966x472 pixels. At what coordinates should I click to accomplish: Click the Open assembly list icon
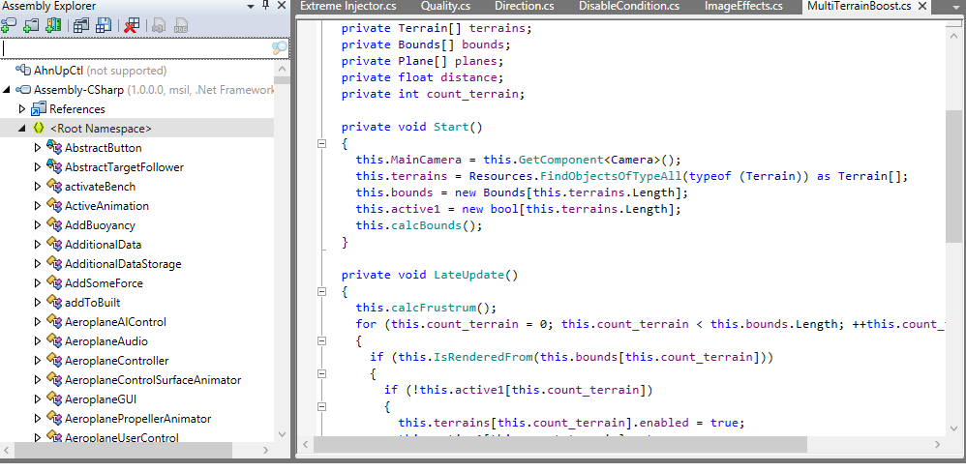81,25
